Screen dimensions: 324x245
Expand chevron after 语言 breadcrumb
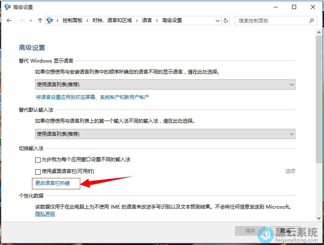[157, 20]
